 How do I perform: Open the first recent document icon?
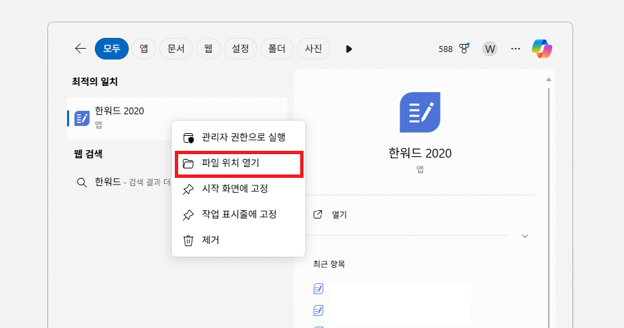tap(318, 289)
